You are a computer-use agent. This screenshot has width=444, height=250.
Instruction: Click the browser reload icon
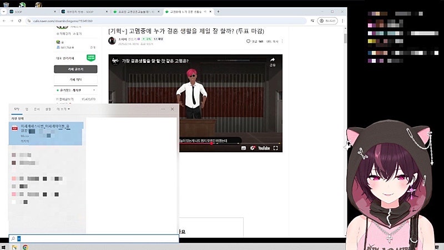(x=19, y=21)
